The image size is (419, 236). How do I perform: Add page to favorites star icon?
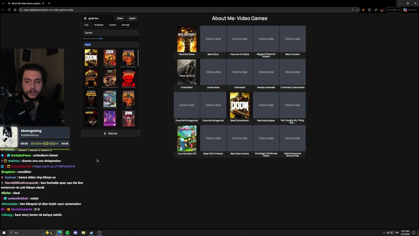pyautogui.click(x=357, y=10)
